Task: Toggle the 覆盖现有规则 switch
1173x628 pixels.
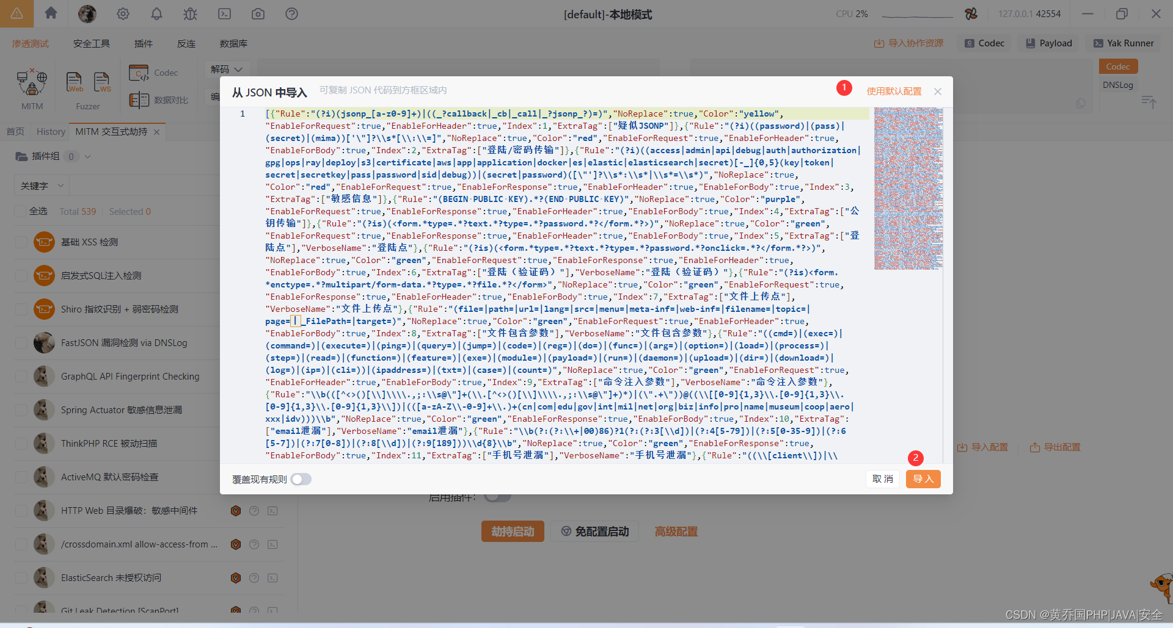Action: 301,479
